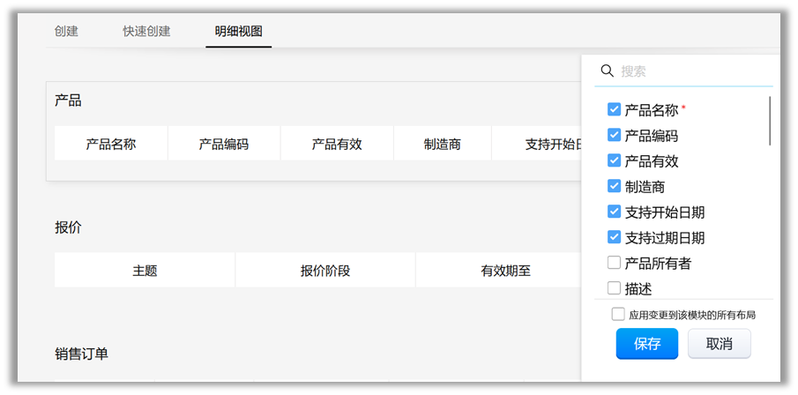Select the 产品名称 column header
The width and height of the screenshot is (798, 395).
[x=111, y=144]
